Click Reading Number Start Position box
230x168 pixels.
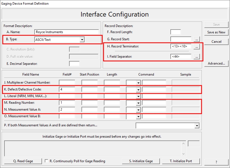click(x=90, y=103)
